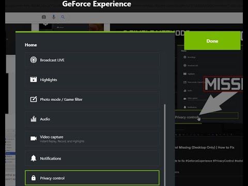The image size is (248, 186).
Task: Click the camera icon in search bar
Action: (44, 17)
